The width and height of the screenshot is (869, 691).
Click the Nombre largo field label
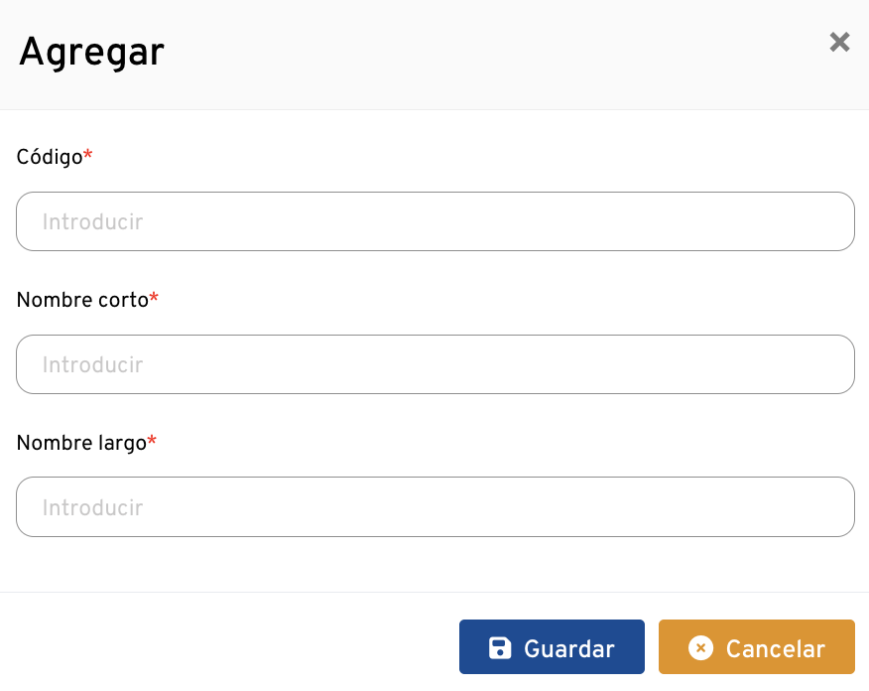tap(81, 443)
